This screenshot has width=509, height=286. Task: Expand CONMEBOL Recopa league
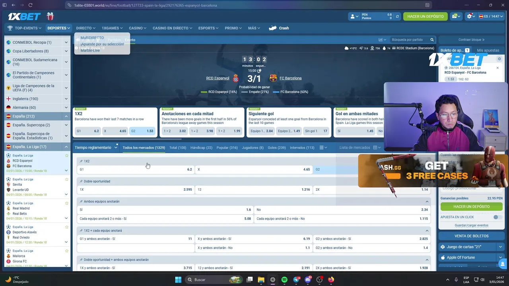click(66, 43)
